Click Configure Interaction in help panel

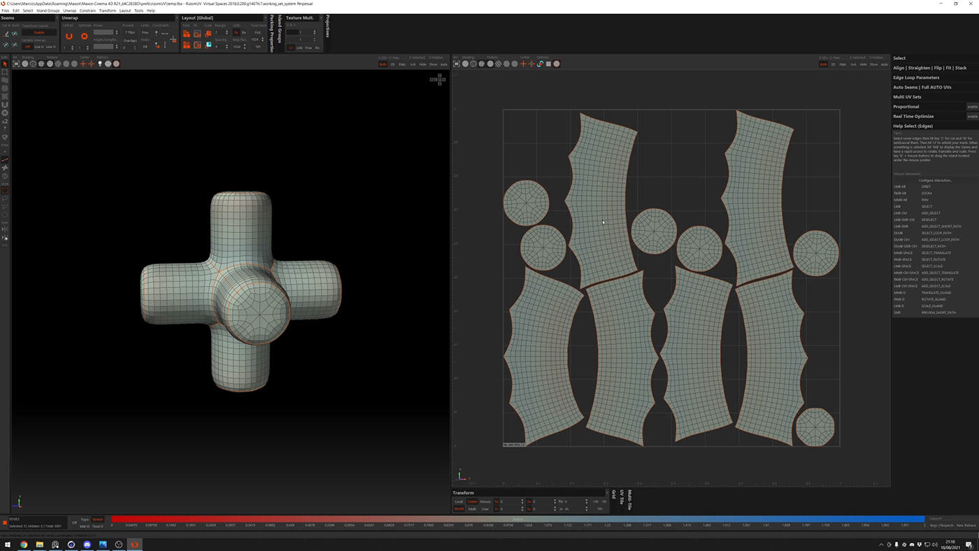point(934,180)
